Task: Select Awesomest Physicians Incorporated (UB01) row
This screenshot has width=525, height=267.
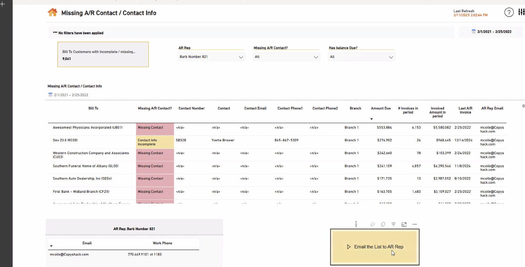Action: click(x=277, y=129)
